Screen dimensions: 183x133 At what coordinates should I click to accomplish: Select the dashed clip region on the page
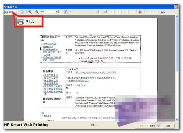(91, 49)
